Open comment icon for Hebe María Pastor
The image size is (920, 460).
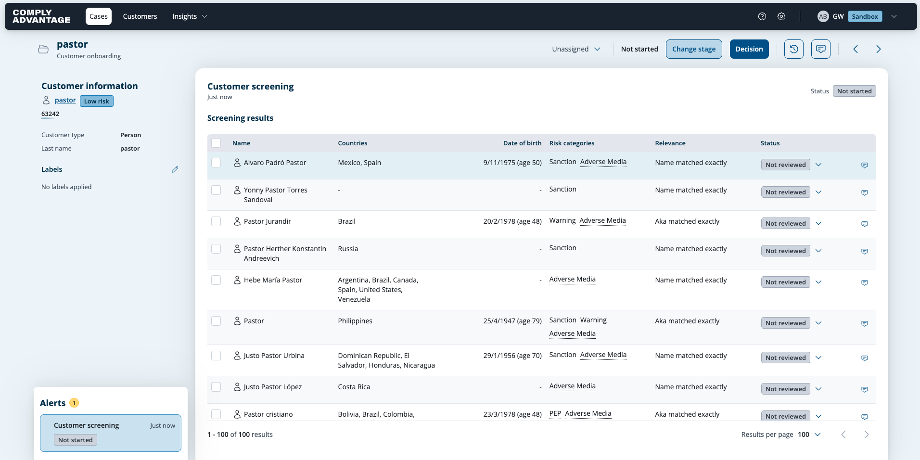(x=865, y=282)
